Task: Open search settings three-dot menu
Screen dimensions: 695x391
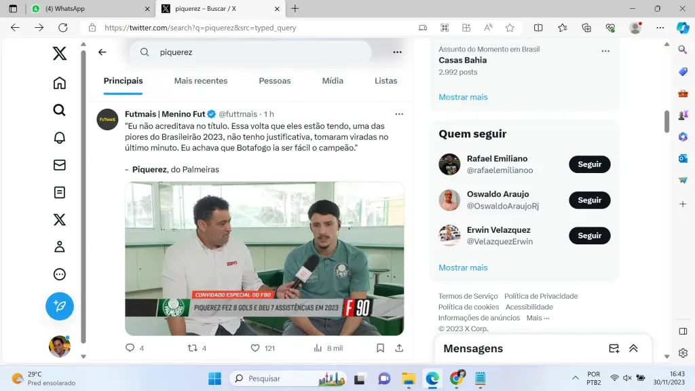Action: (x=397, y=52)
